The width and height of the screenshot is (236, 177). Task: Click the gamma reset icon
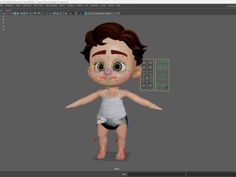pyautogui.click(x=76, y=13)
